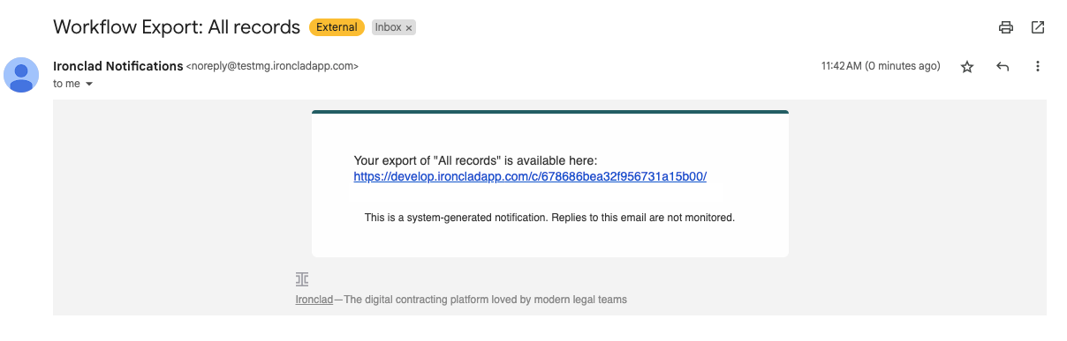Click the noreply@testmg.ironcladapp.com address

[x=272, y=66]
